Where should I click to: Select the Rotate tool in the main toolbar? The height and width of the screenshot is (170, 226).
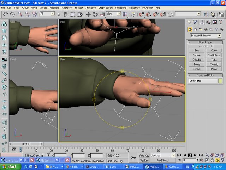pyautogui.click(x=95, y=14)
